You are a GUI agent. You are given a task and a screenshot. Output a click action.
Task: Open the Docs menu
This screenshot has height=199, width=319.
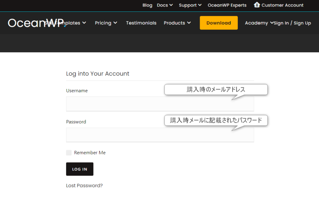coord(162,5)
